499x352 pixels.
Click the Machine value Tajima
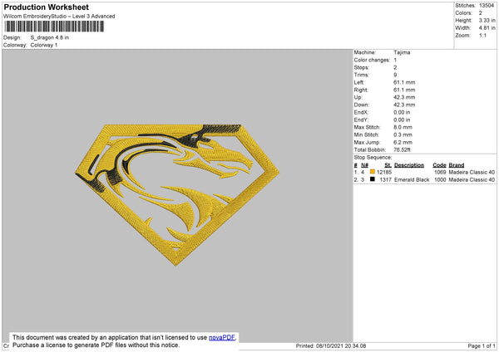pyautogui.click(x=402, y=52)
